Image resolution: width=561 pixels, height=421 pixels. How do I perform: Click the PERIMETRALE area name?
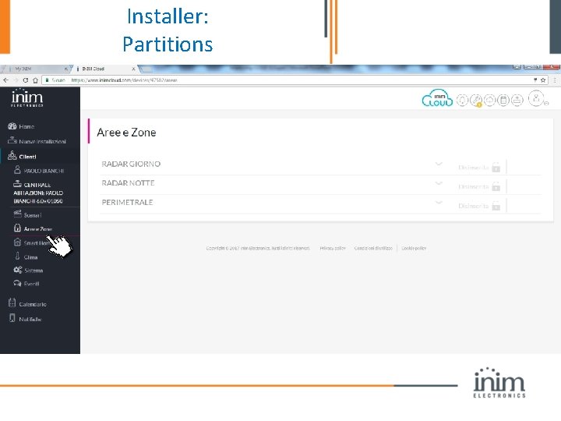127,202
